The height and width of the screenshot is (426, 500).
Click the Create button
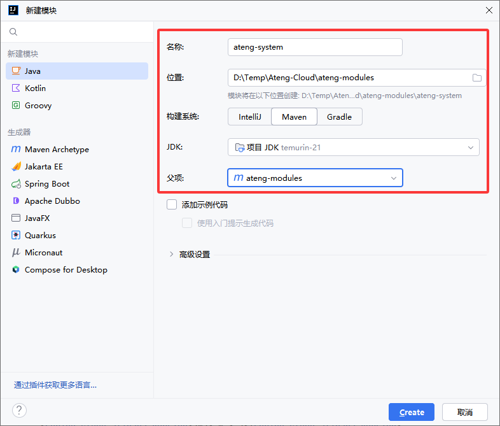click(x=411, y=412)
